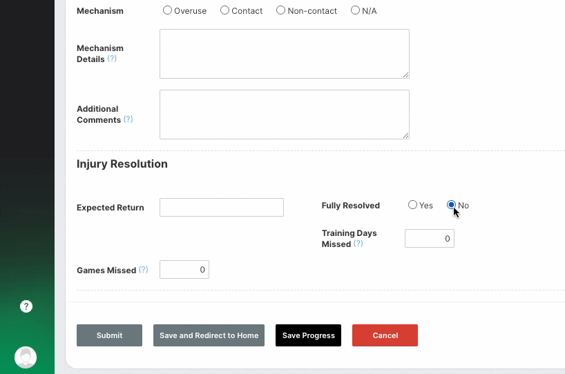Viewport: 565px width, 374px height.
Task: Grab the Mechanism Details resize handle
Action: [405, 75]
